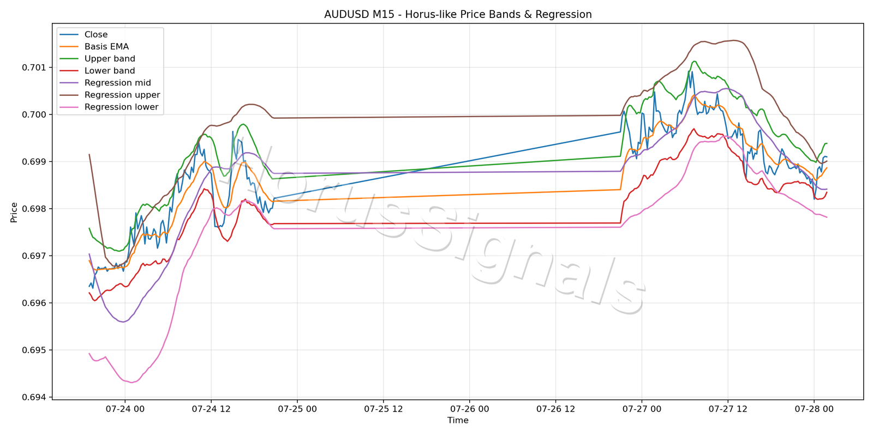Select the 'Close' legend entry
Image resolution: width=873 pixels, height=436 pixels.
[x=96, y=34]
